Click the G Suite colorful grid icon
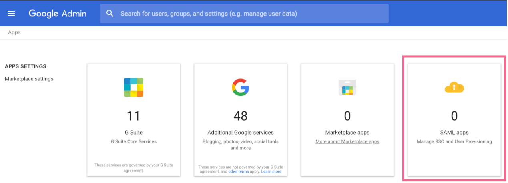This screenshot has width=508, height=183. [134, 88]
